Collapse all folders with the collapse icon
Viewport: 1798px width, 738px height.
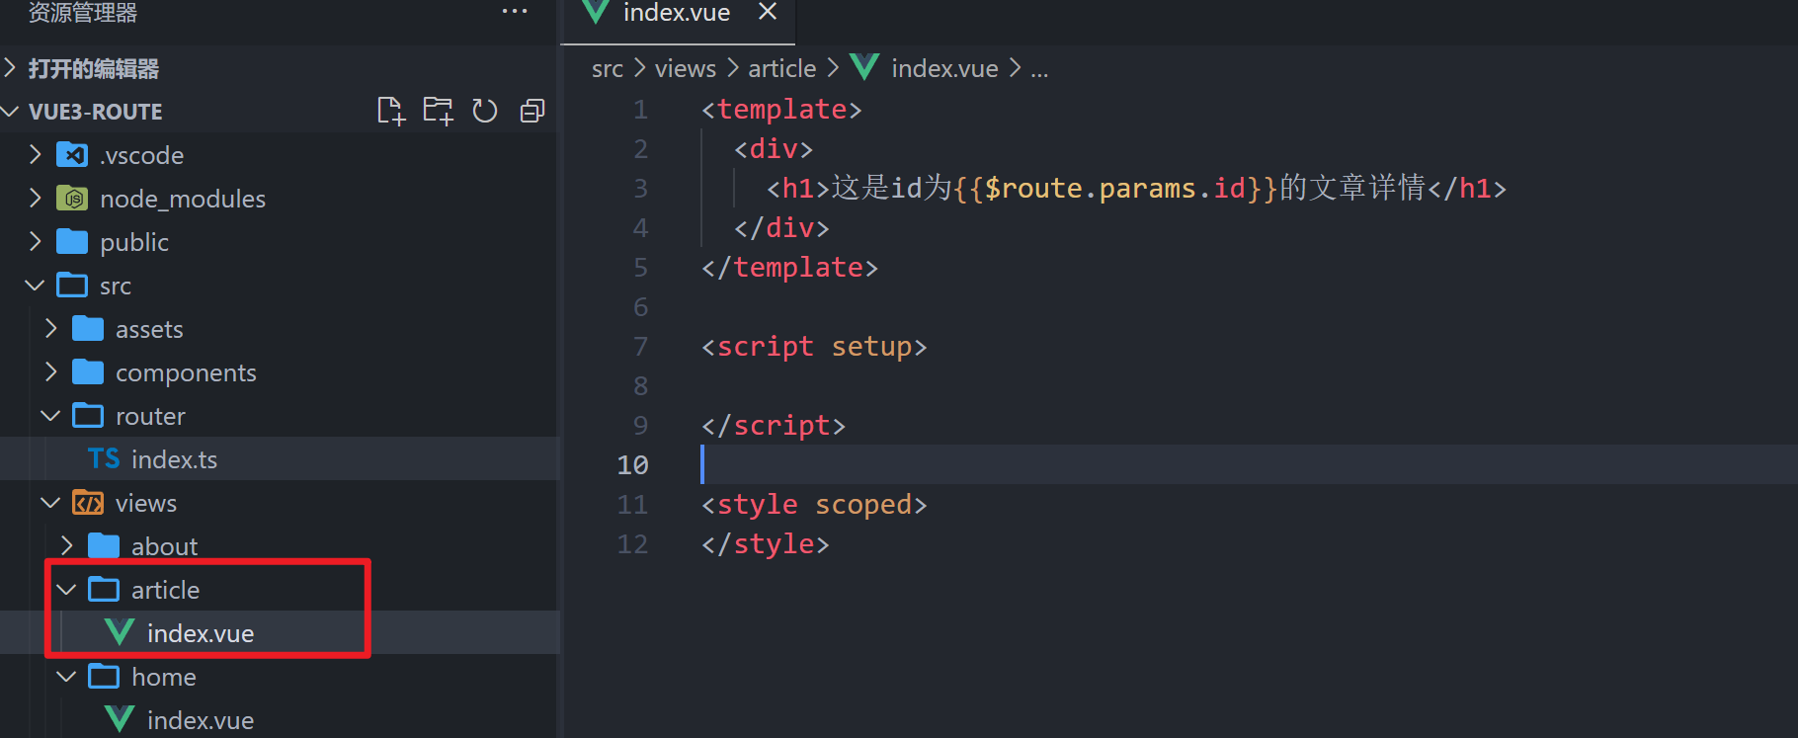point(531,111)
